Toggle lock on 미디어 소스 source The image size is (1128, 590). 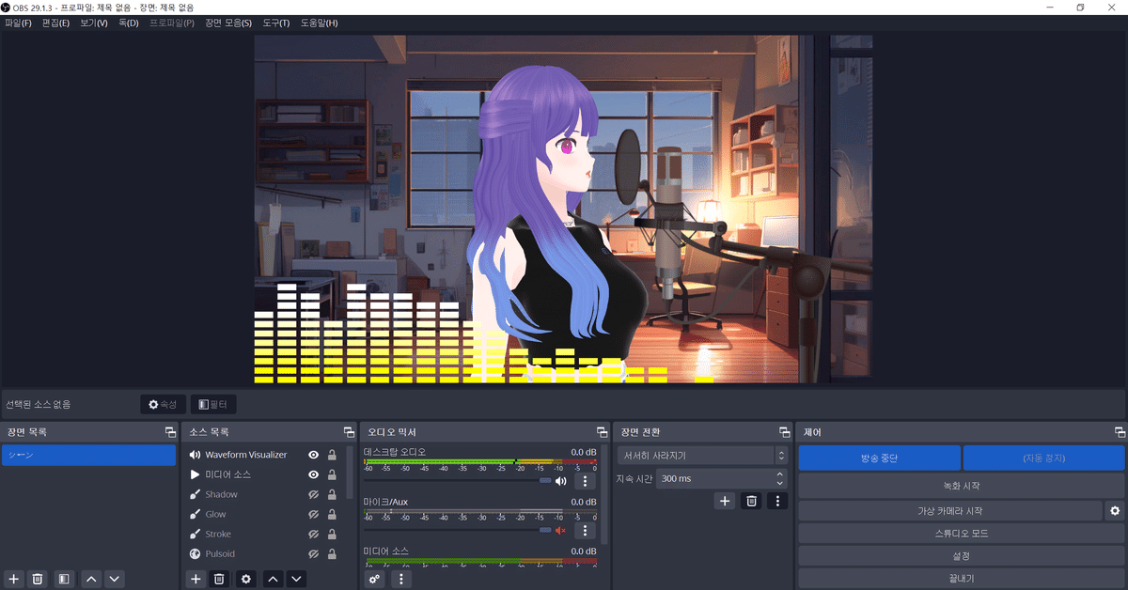[332, 474]
